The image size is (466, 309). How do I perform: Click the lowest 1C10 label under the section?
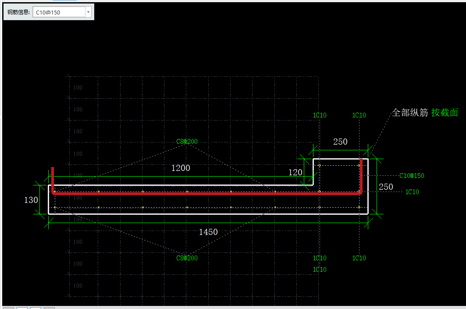click(x=320, y=270)
